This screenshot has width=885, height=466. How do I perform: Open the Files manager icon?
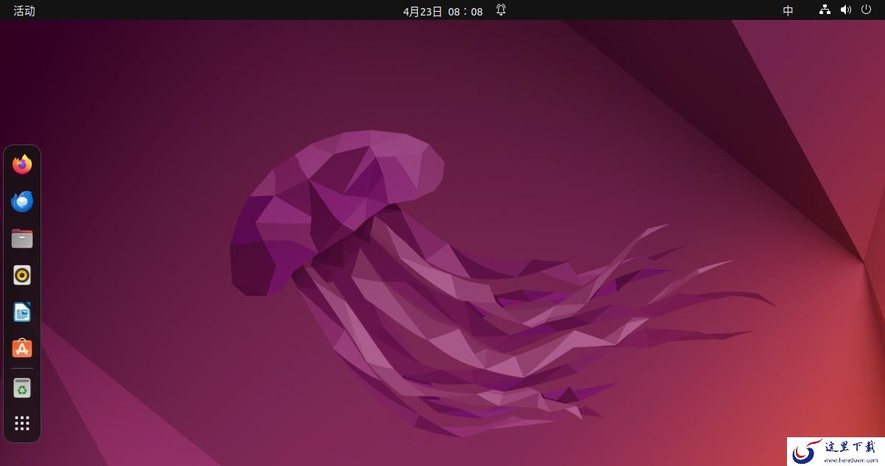click(x=22, y=238)
